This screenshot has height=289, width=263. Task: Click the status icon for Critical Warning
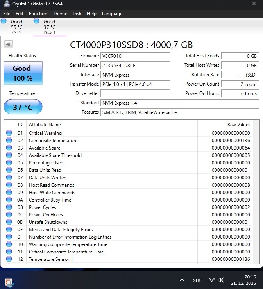pyautogui.click(x=9, y=133)
